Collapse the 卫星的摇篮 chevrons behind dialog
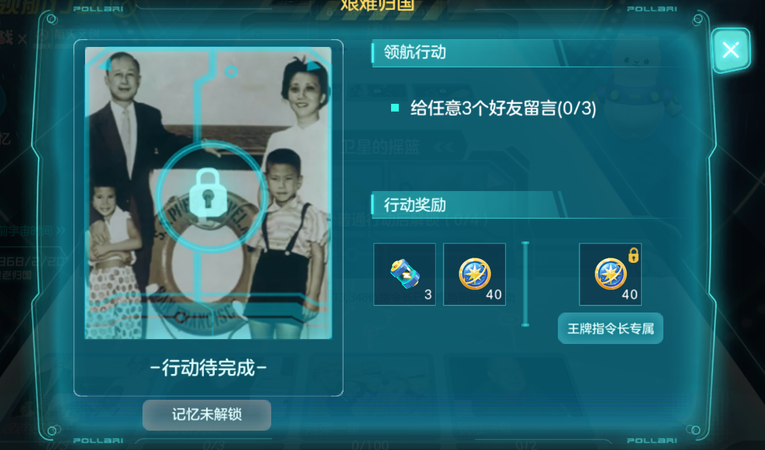The width and height of the screenshot is (765, 450). coord(445,147)
